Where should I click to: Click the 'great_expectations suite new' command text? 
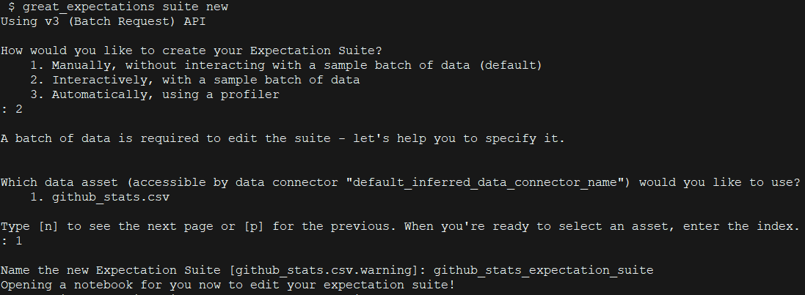(x=125, y=7)
